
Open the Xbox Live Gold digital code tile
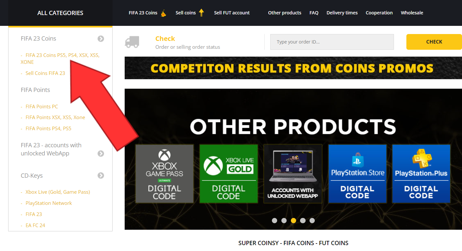point(228,174)
